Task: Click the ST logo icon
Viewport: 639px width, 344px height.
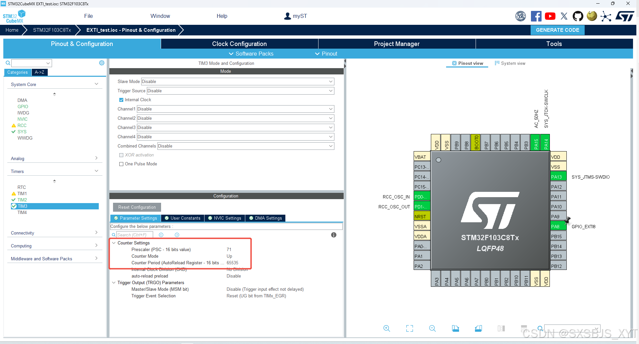Action: click(625, 16)
